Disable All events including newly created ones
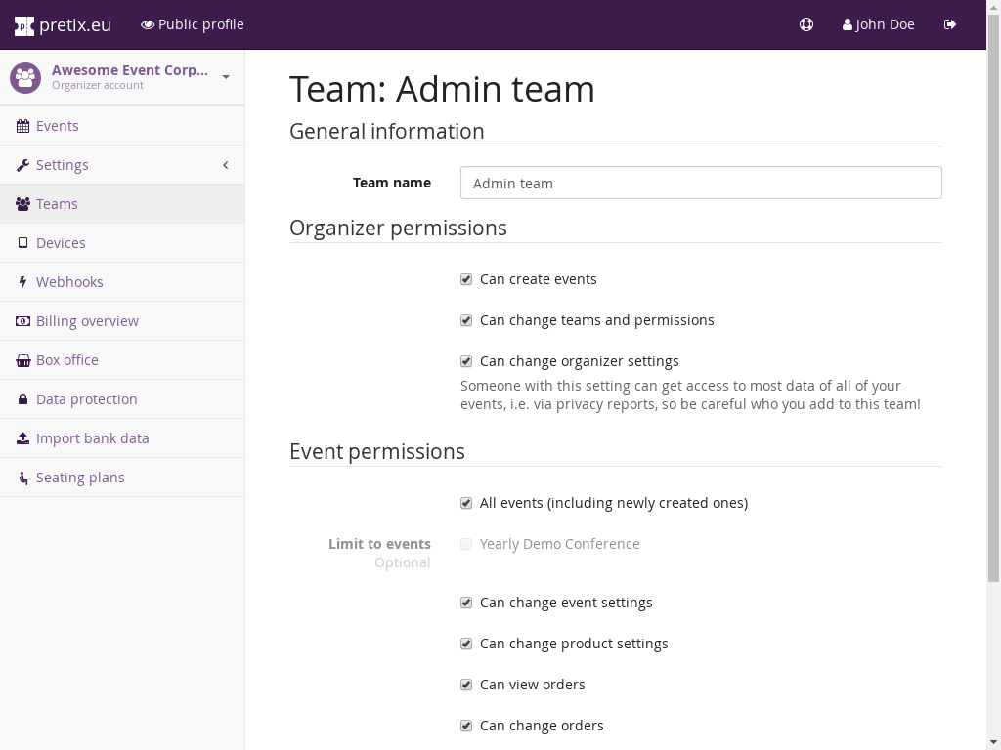 click(466, 503)
